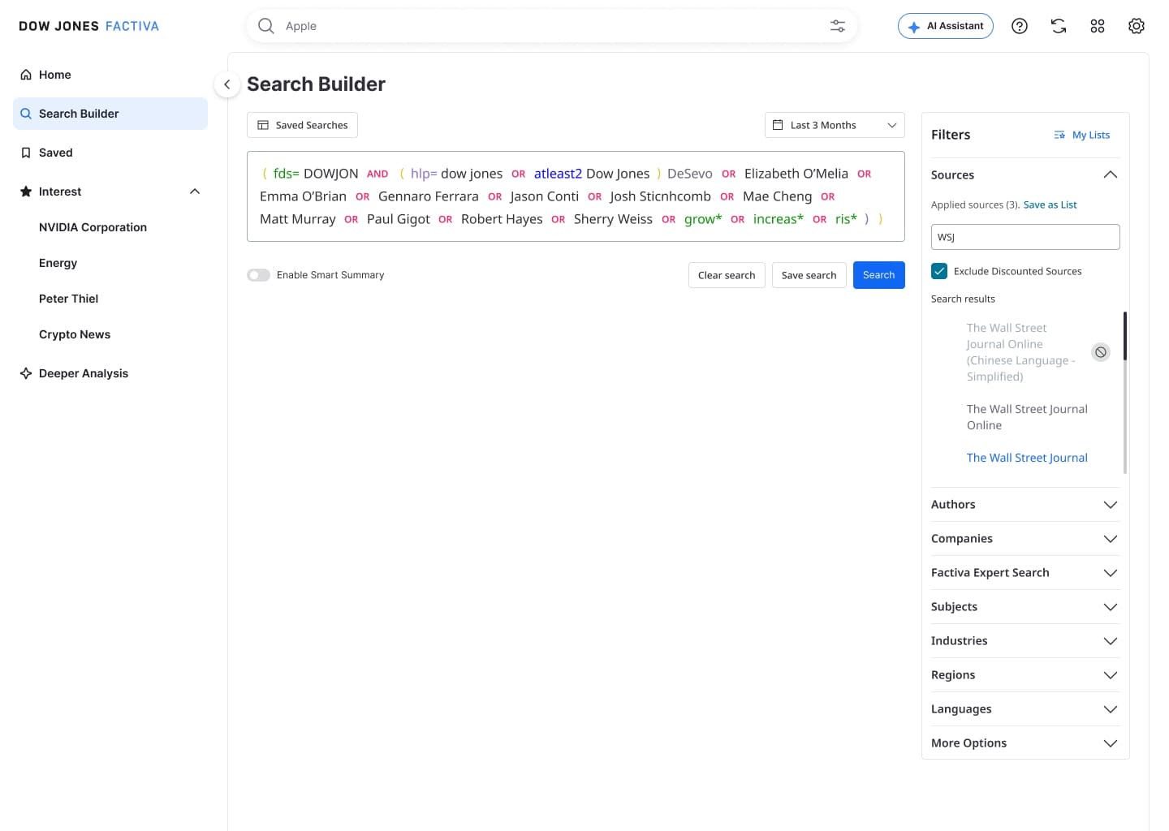Image resolution: width=1169 pixels, height=831 pixels.
Task: Open the apps grid icon
Action: click(x=1098, y=26)
